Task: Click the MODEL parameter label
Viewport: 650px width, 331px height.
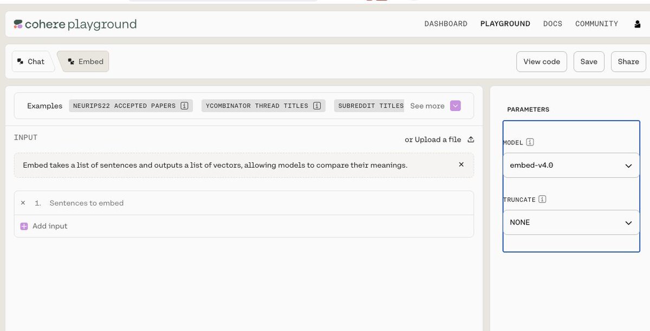Action: click(x=513, y=143)
